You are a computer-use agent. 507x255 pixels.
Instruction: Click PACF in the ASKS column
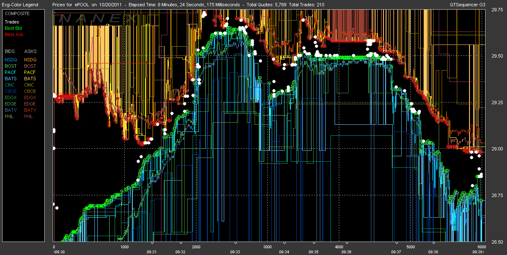tap(30, 72)
